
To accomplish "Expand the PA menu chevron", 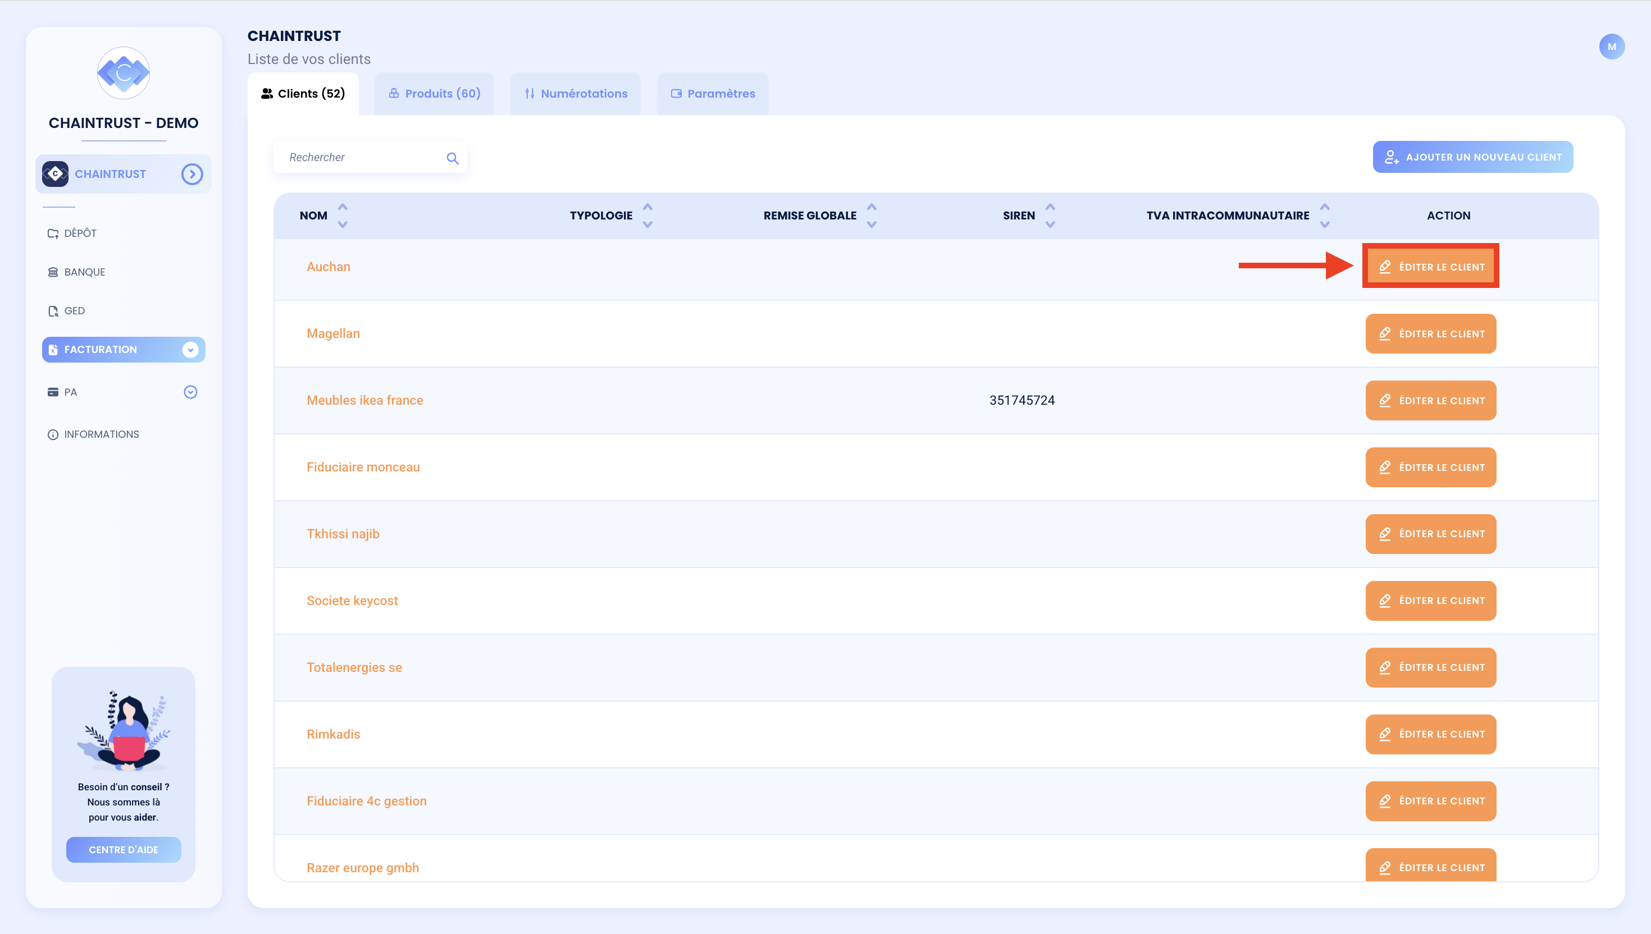I will [x=190, y=392].
